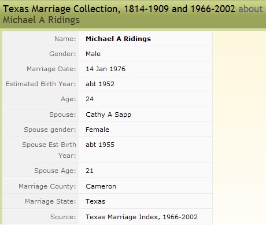Click the Gender value Male
This screenshot has height=236, width=266.
[x=93, y=54]
